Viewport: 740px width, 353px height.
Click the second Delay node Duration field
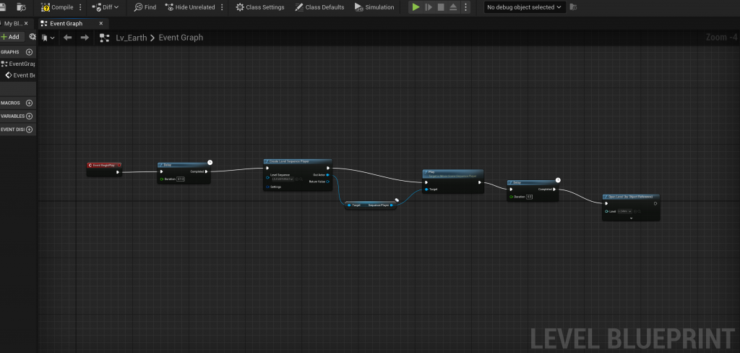point(529,197)
